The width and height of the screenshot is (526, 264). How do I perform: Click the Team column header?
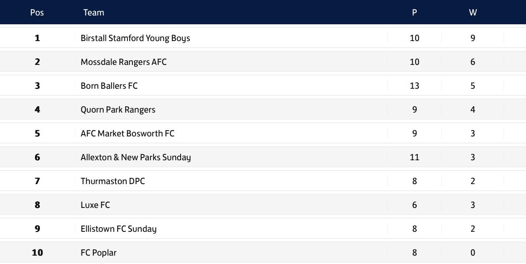click(93, 12)
